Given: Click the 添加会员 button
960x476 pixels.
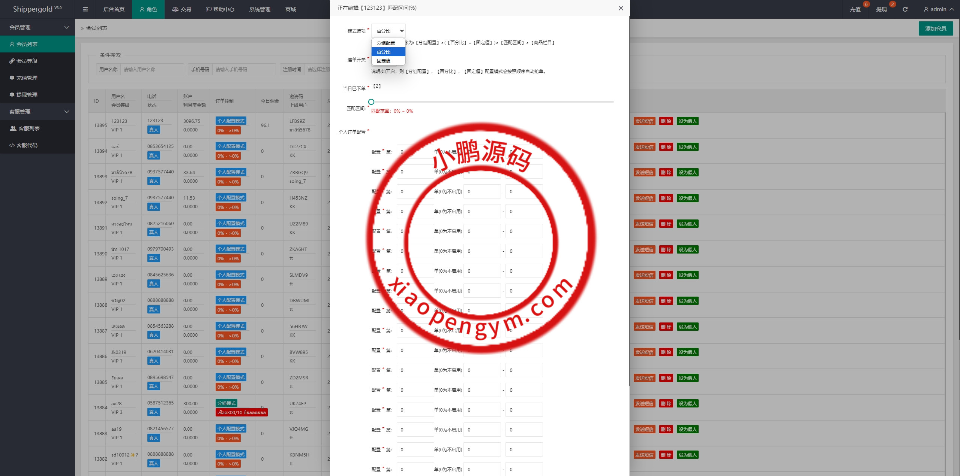Looking at the screenshot, I should 935,28.
